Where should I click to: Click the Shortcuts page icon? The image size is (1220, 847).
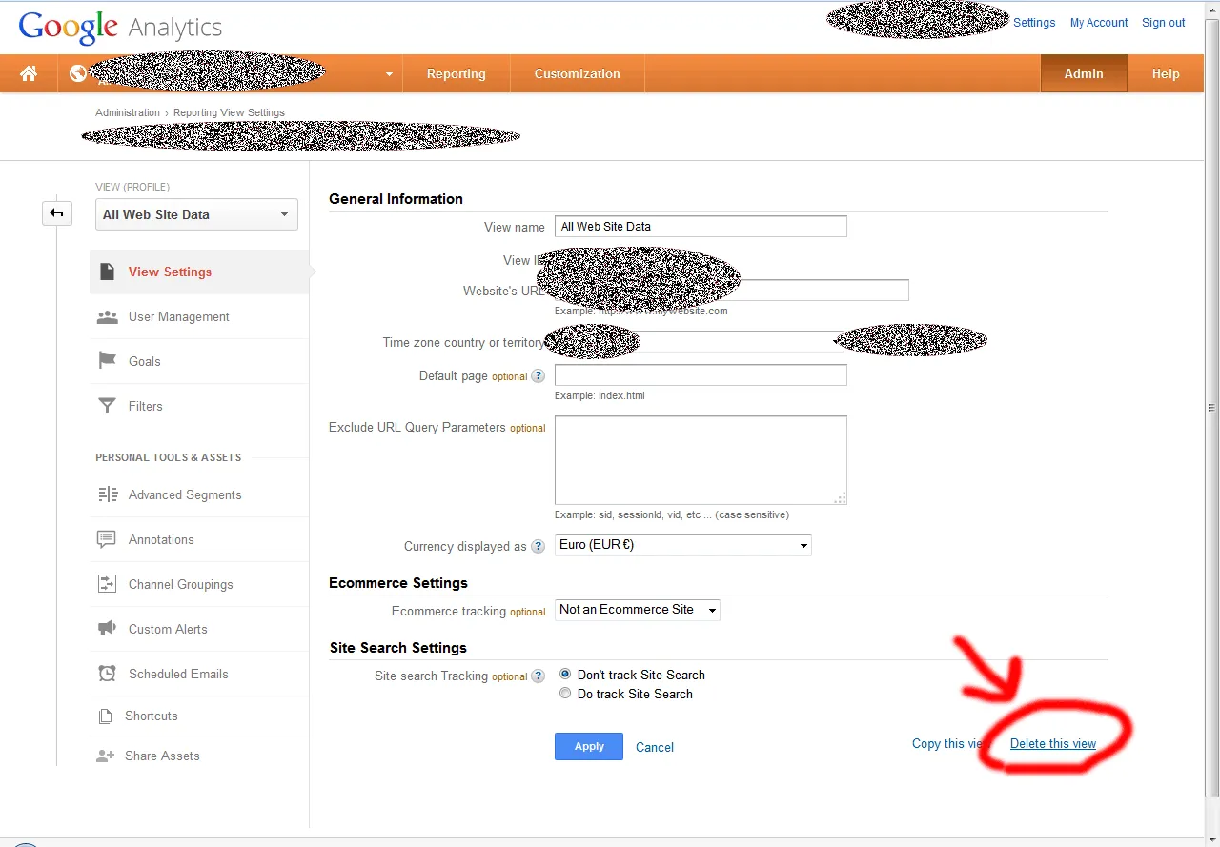pyautogui.click(x=106, y=716)
